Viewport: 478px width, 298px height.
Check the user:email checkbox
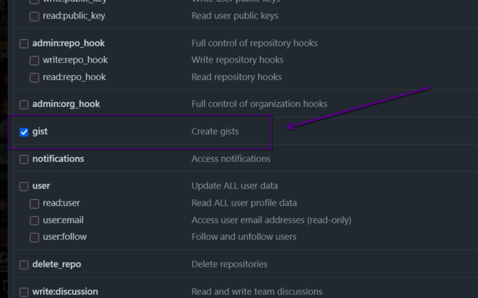click(x=34, y=221)
